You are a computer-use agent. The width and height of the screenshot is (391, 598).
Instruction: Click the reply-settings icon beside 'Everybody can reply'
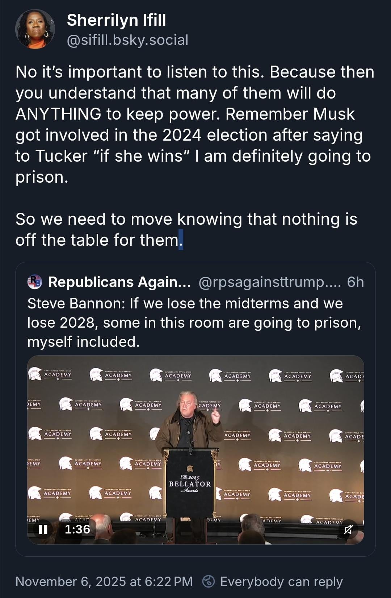click(x=209, y=581)
